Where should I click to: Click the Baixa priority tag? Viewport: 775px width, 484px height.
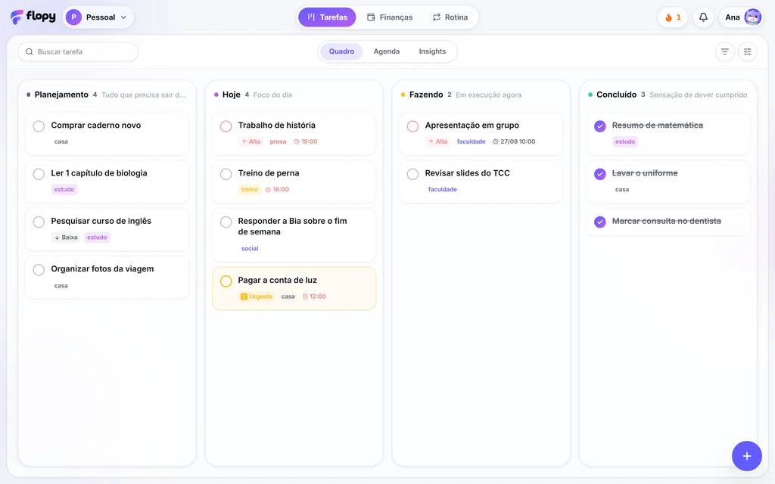click(66, 237)
